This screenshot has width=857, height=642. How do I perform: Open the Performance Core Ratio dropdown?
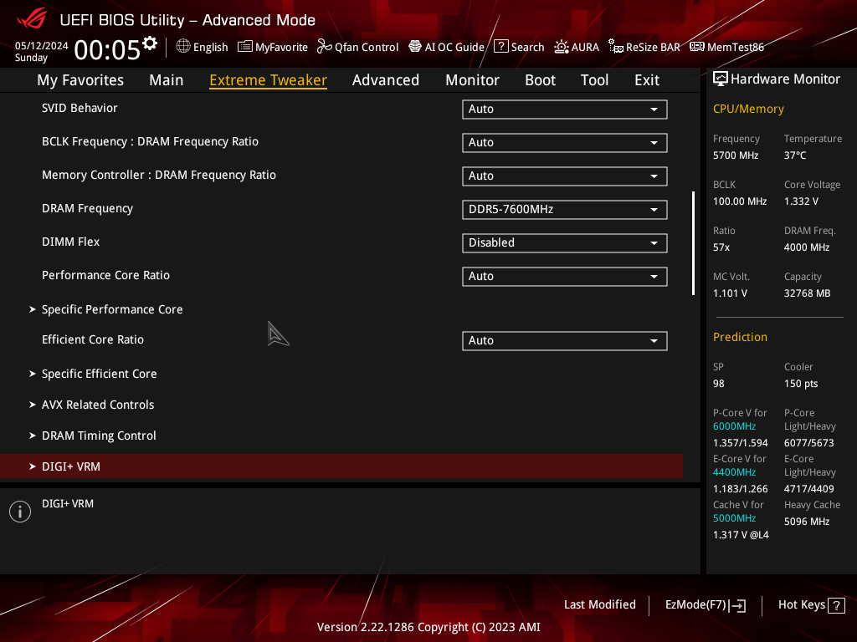coord(565,276)
